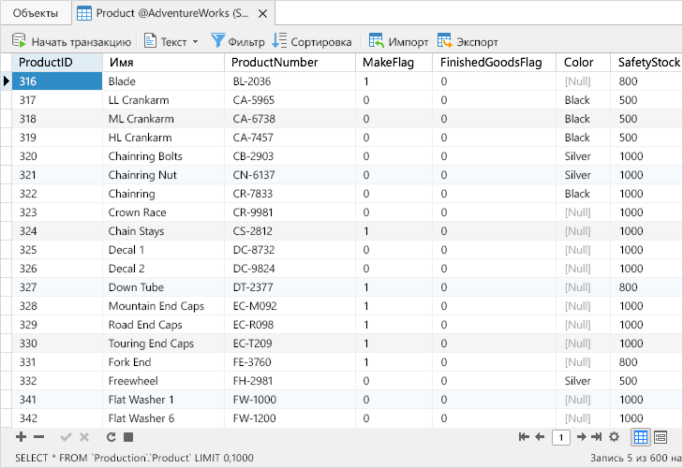The image size is (683, 468).
Task: Click the 'Freewheel' cell
Action: click(163, 381)
